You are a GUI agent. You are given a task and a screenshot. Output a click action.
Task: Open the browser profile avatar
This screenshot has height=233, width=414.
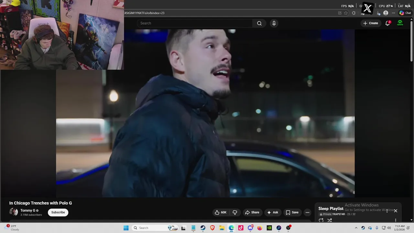(x=386, y=13)
